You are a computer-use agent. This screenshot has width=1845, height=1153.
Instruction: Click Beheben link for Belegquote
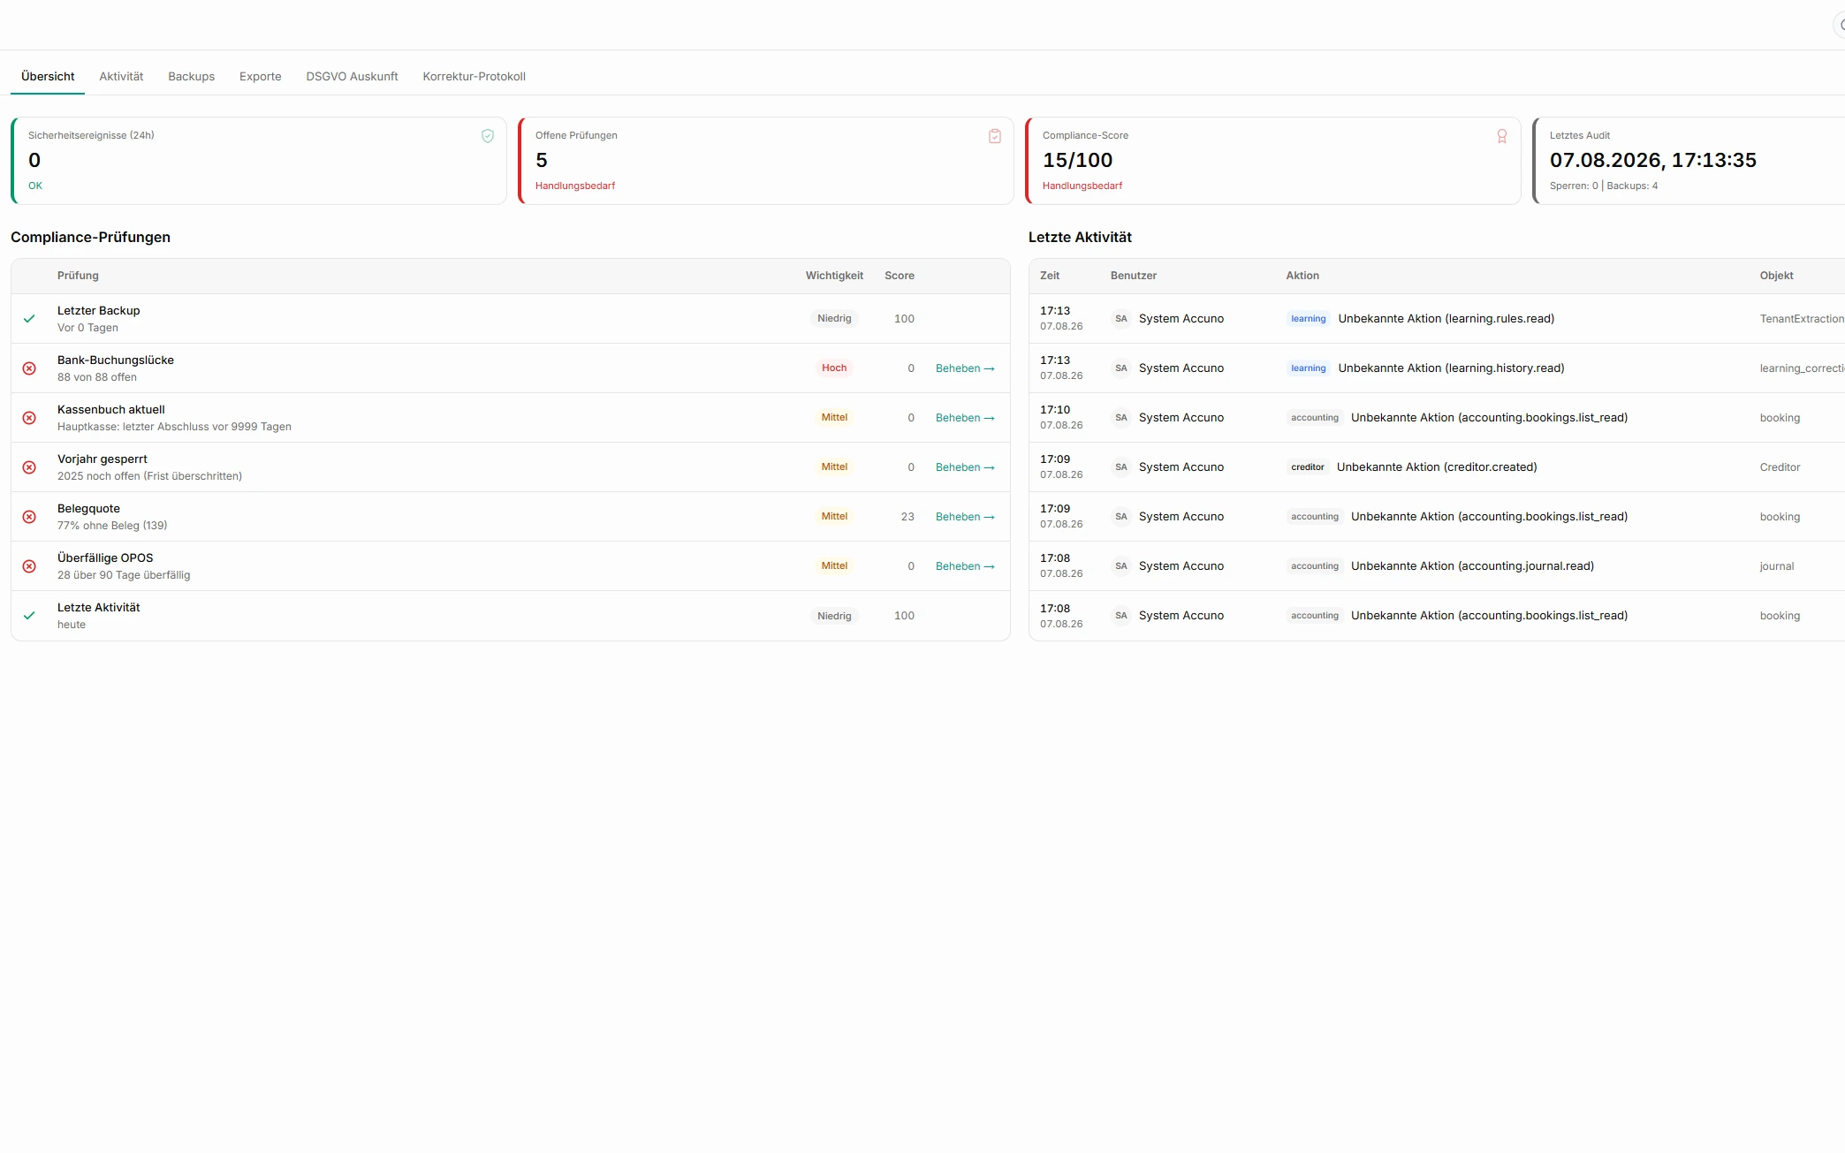coord(965,517)
